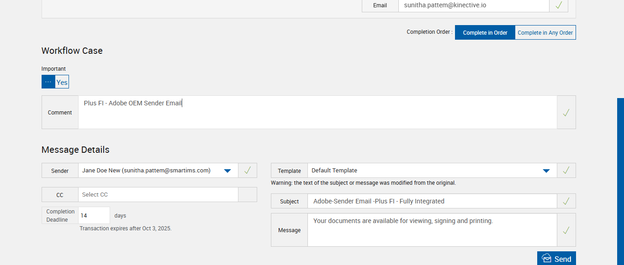Toggle the Important Yes switch
The width and height of the screenshot is (624, 265).
(55, 82)
